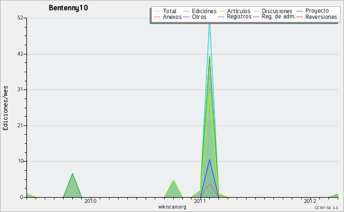This screenshot has width=344, height=212.
Task: Click the 2011 x-axis label
Action: pyautogui.click(x=200, y=201)
